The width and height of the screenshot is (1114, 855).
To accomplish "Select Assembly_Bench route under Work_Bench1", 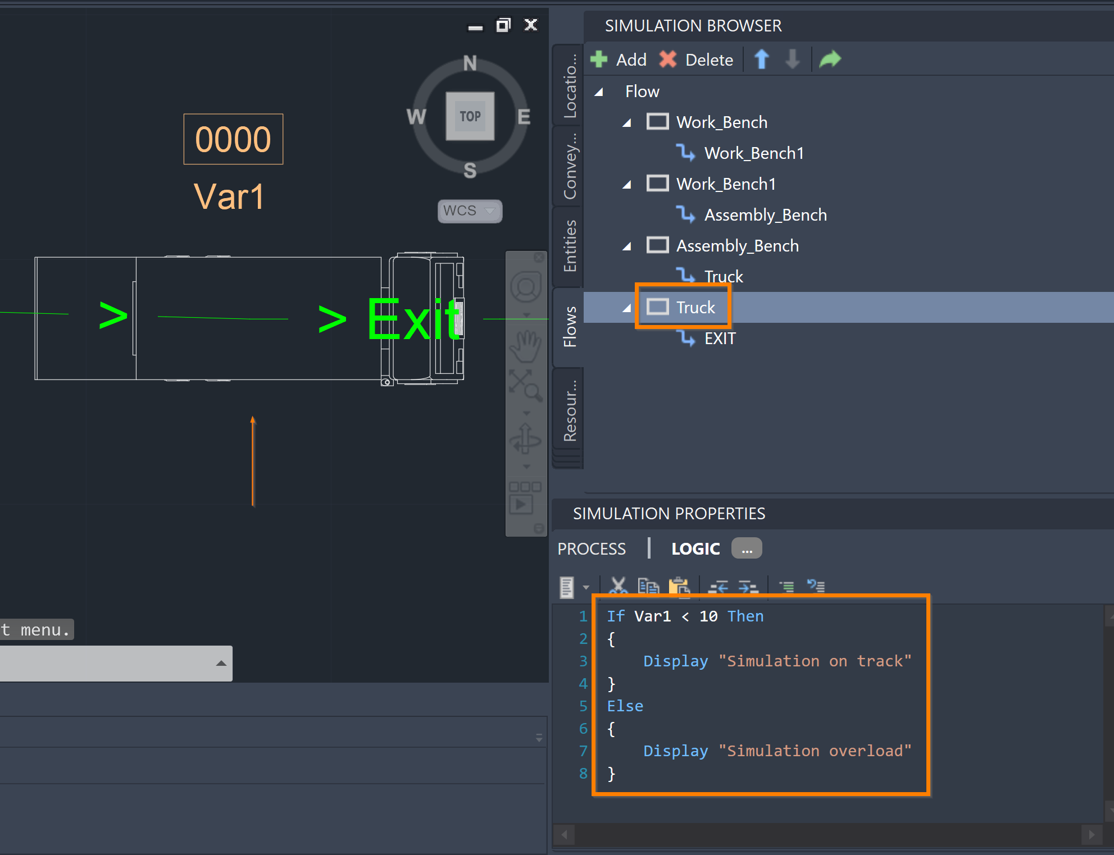I will (765, 214).
